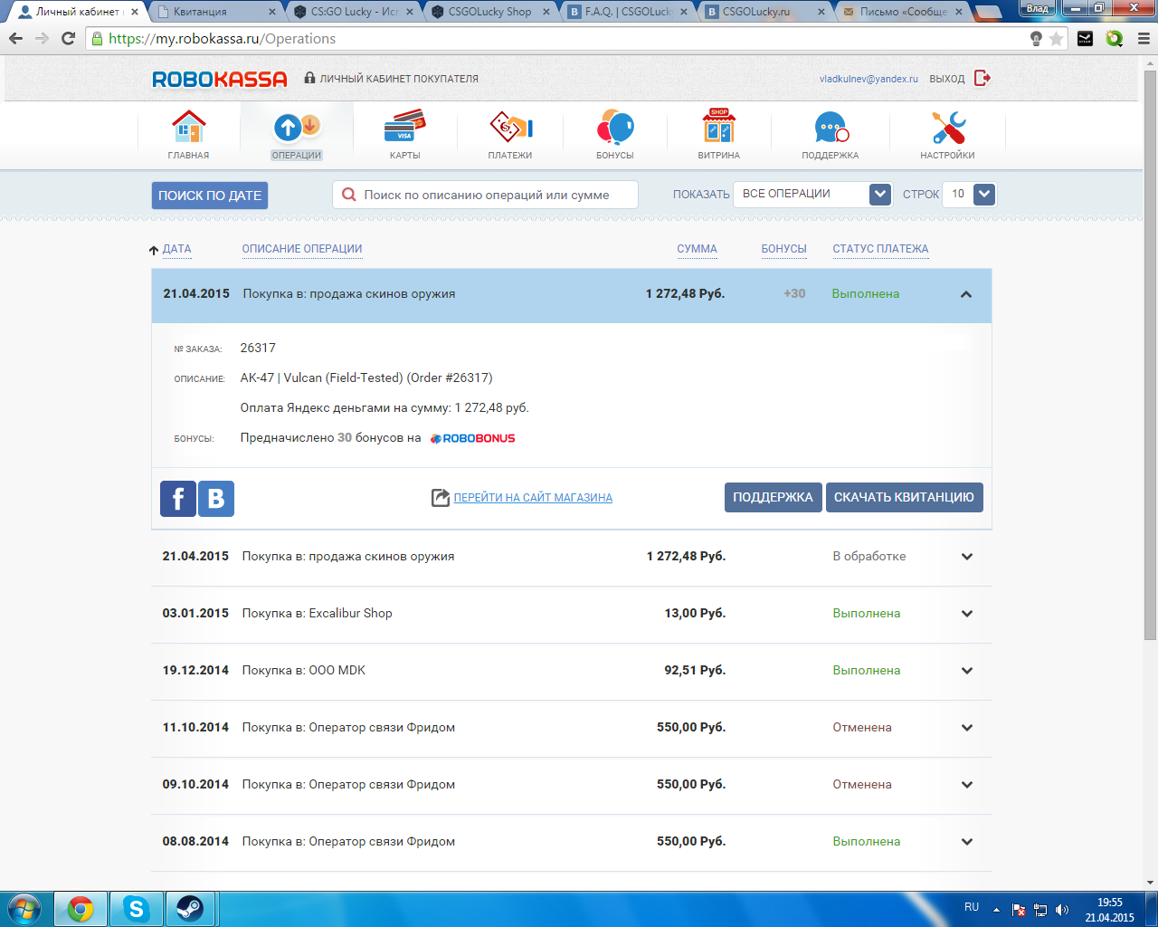Follow ПЕРЕЙТИ НА САЙТ МАГАЗИНА link
Viewport: 1158px width, 927px height.
click(x=533, y=498)
